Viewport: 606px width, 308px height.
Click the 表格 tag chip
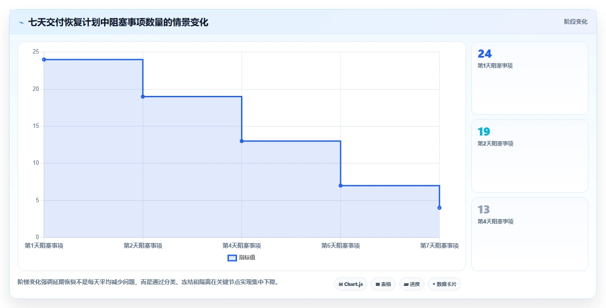click(383, 284)
